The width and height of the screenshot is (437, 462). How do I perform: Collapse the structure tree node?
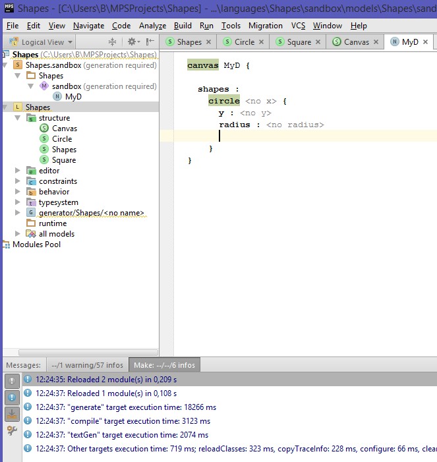[18, 118]
